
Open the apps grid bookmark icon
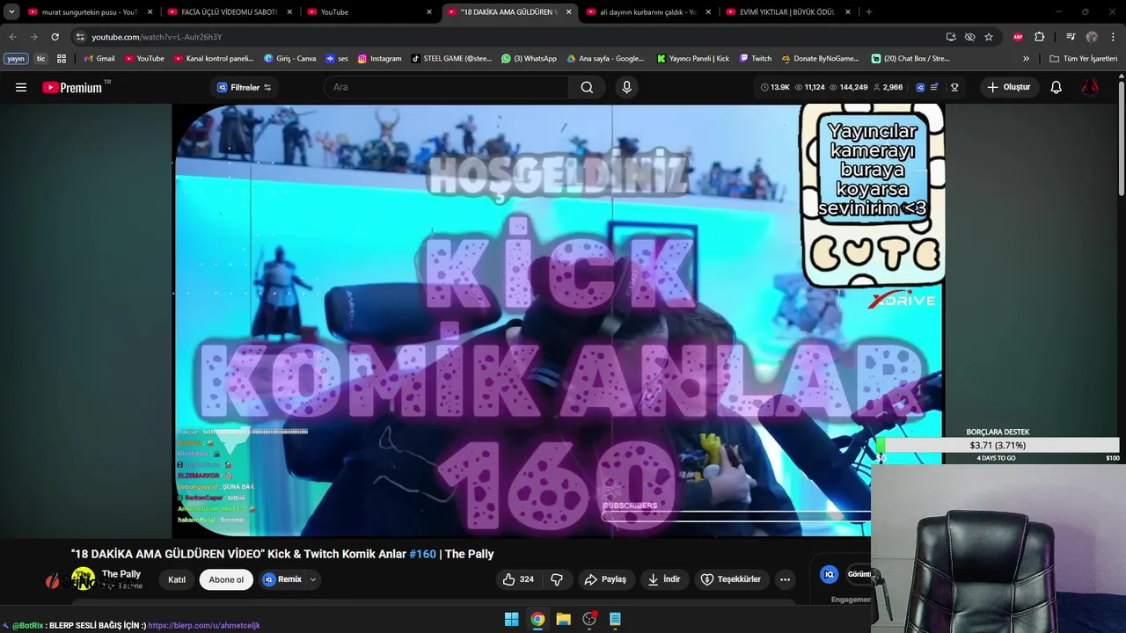coord(62,59)
